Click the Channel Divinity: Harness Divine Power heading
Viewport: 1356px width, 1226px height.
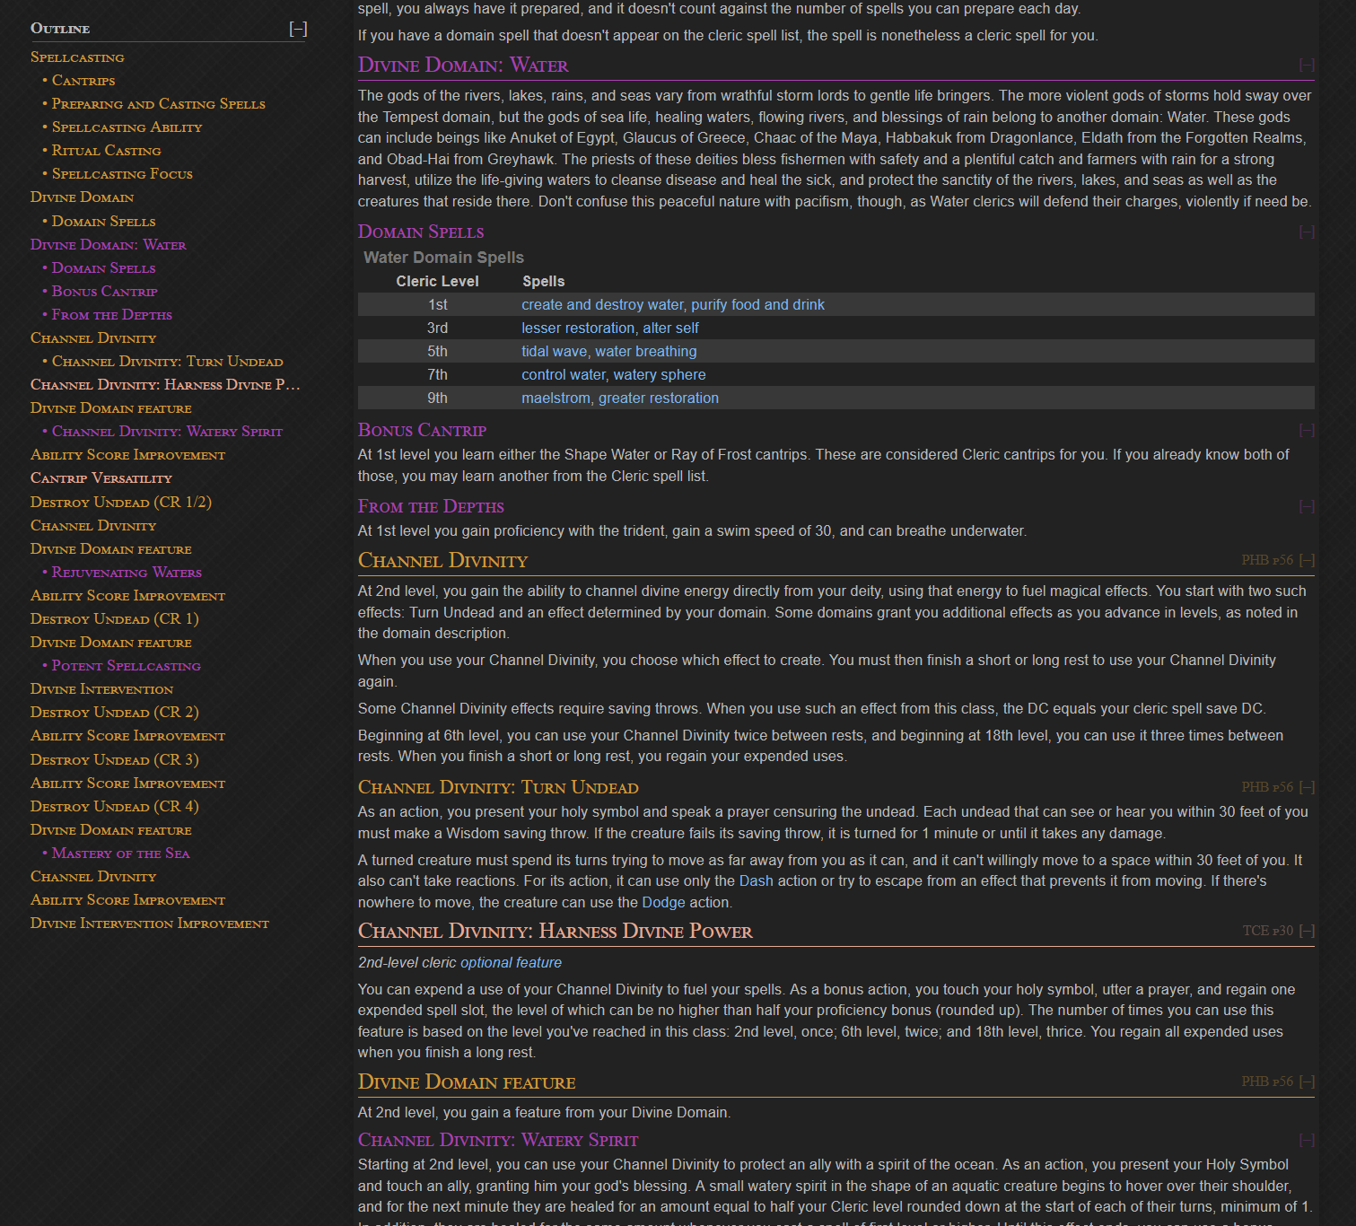click(555, 931)
